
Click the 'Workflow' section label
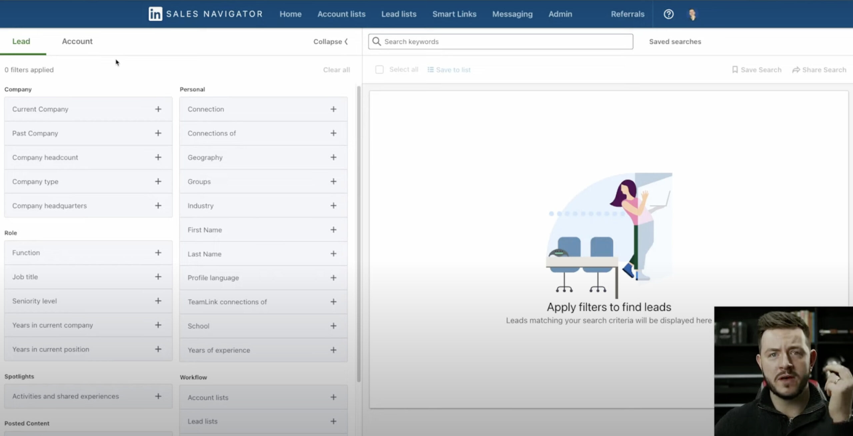[x=193, y=377]
